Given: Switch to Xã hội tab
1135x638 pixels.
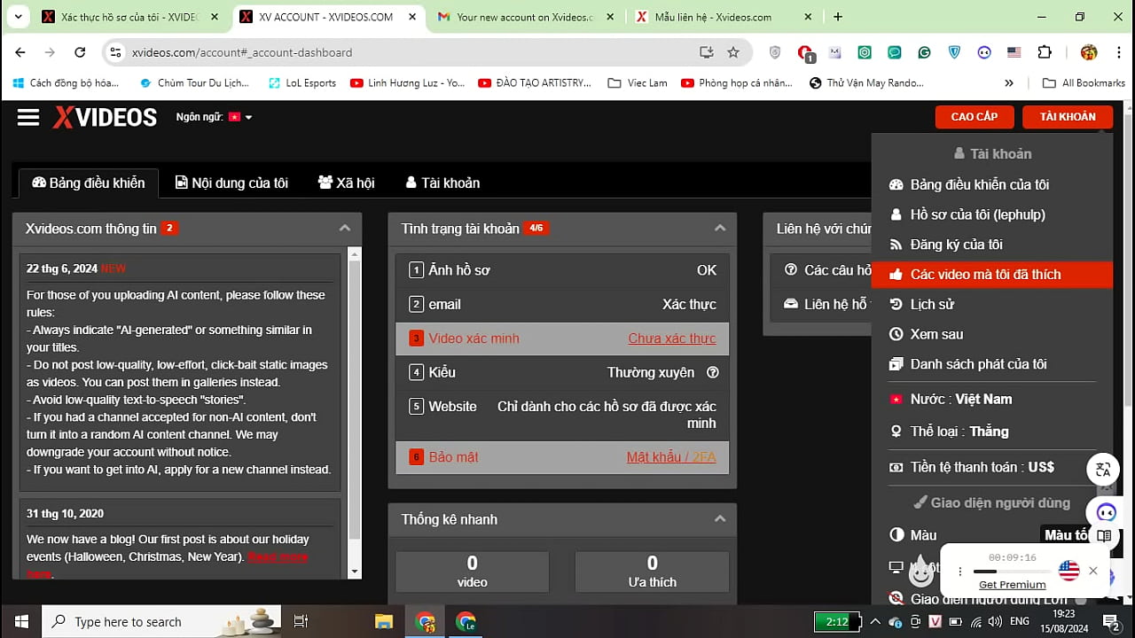Looking at the screenshot, I should tap(347, 183).
